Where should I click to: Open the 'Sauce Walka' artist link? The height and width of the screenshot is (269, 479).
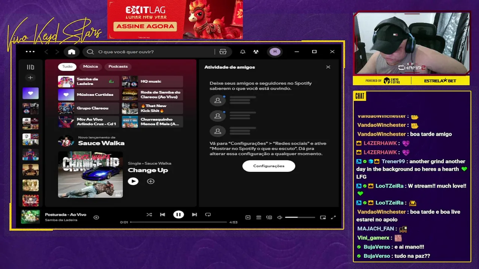101,143
